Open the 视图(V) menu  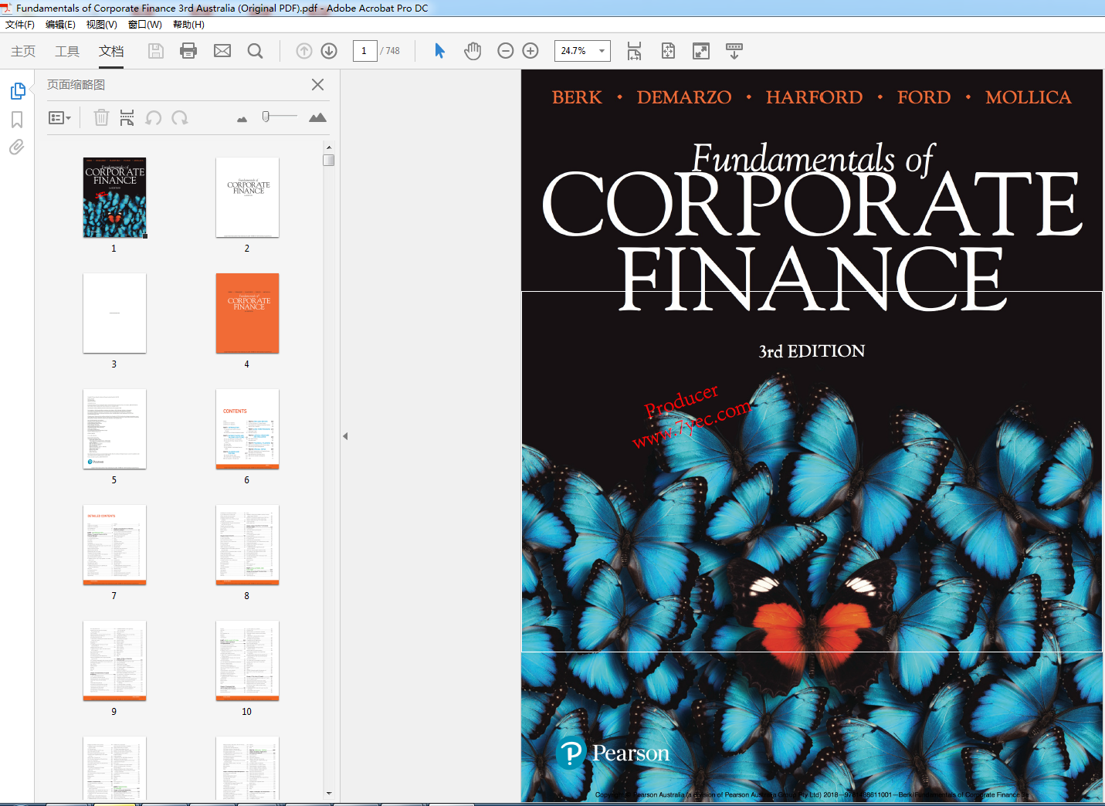pyautogui.click(x=102, y=25)
